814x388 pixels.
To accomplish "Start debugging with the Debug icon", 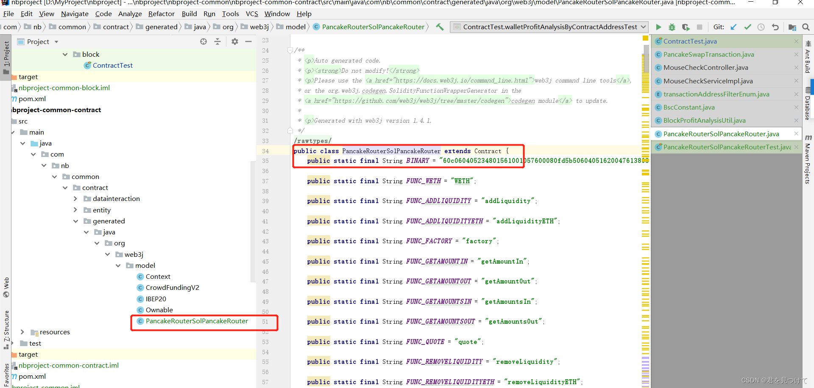I will (x=672, y=27).
